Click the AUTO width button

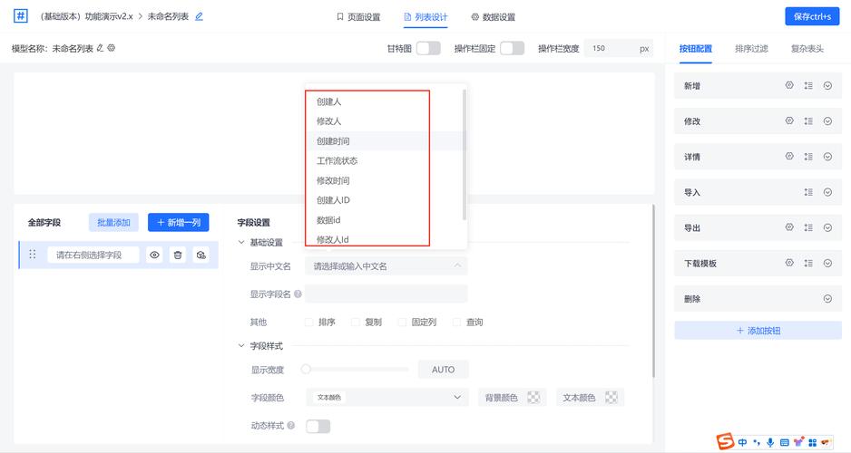443,370
